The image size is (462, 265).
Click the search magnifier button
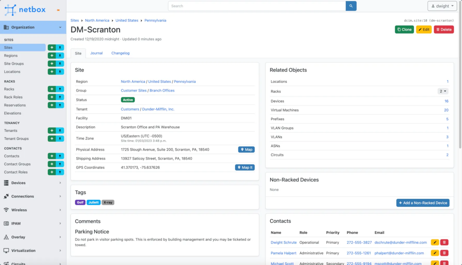point(351,6)
